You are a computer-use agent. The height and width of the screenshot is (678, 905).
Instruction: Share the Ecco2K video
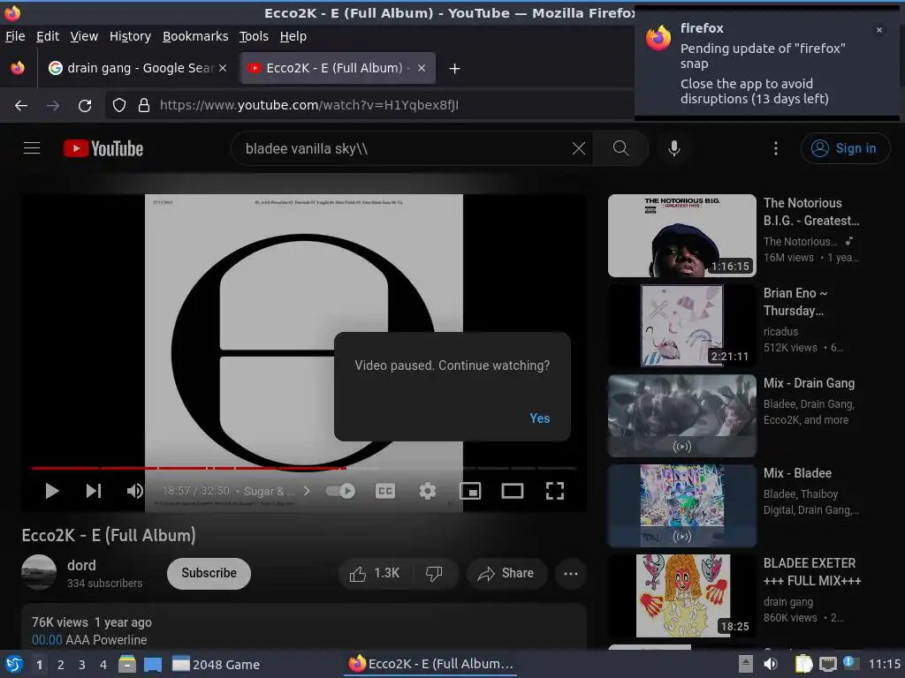[x=506, y=573]
